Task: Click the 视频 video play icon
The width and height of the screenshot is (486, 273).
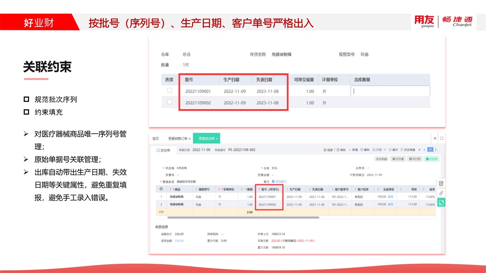Action: point(325,150)
